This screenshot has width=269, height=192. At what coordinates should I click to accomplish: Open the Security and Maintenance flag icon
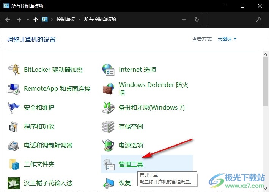[13, 108]
